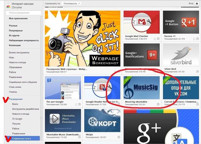Click the Google Mail Checker title link
This screenshot has height=144, width=201.
pyautogui.click(x=137, y=36)
